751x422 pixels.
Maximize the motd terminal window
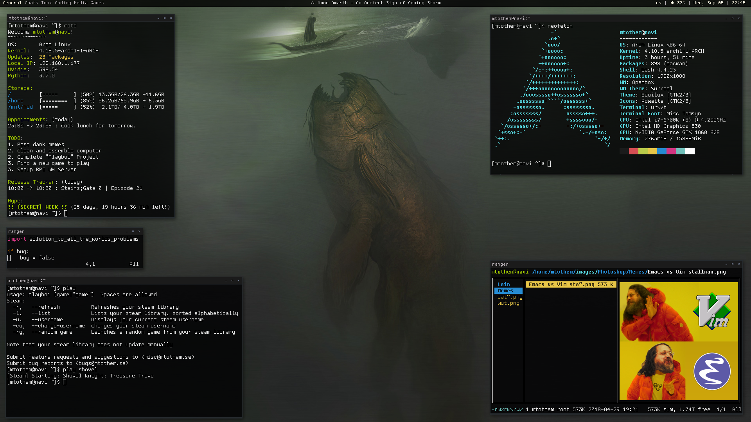(165, 18)
